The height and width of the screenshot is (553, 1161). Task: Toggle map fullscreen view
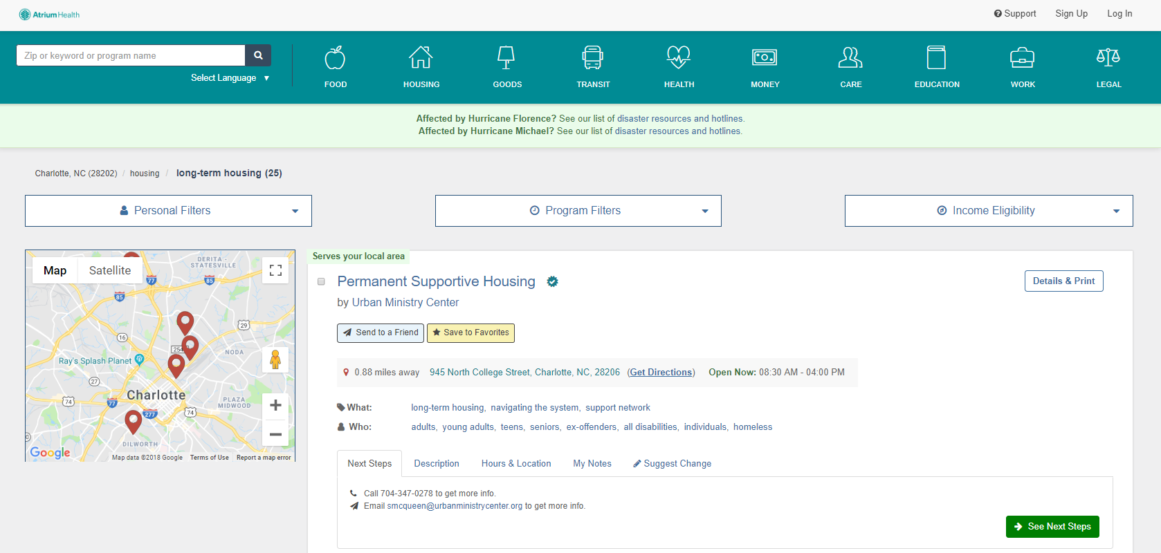[x=275, y=270]
